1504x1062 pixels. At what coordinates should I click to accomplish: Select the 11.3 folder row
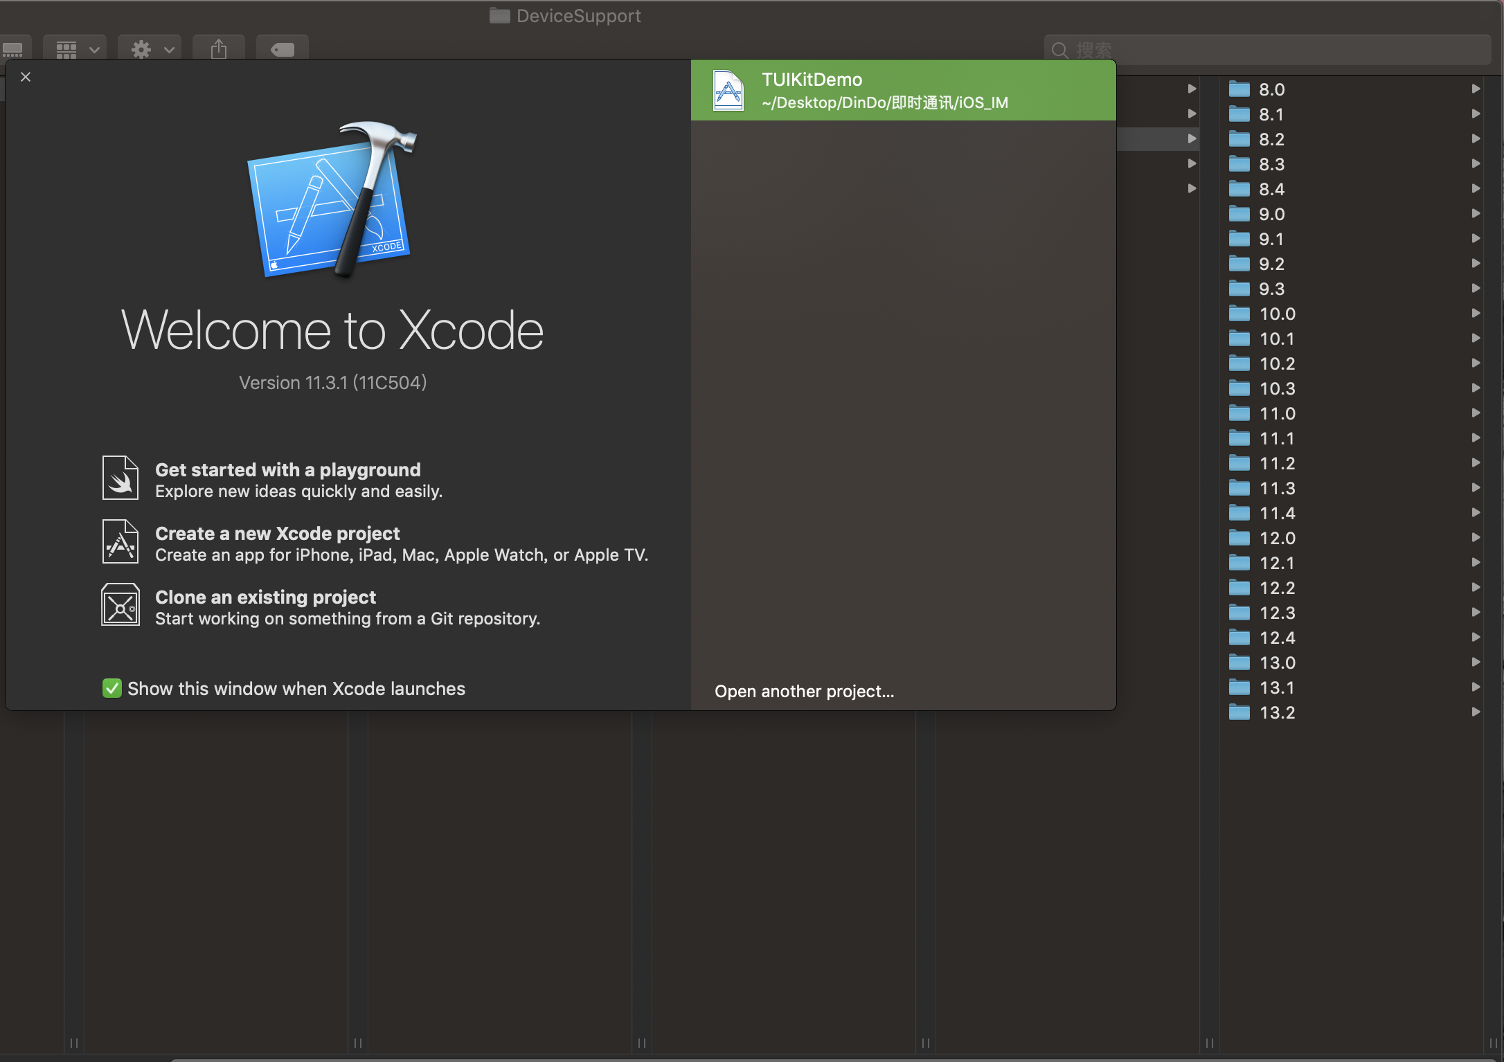coord(1277,488)
